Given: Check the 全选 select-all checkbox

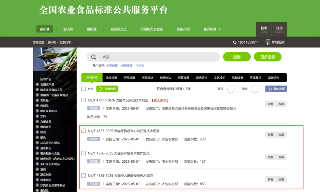Looking at the screenshot, I should 84,89.
